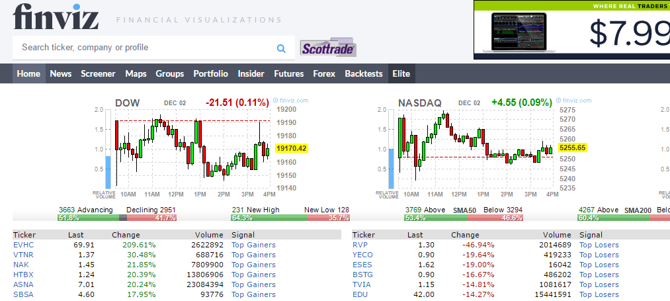Open the Screener page
Viewport: 670px width, 301px height.
click(x=98, y=73)
